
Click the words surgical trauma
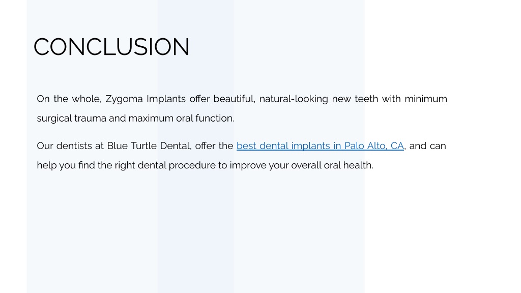tap(71, 118)
